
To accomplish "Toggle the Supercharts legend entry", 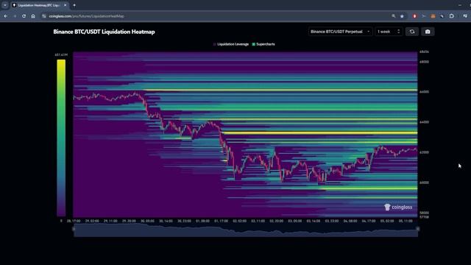I will (263, 44).
